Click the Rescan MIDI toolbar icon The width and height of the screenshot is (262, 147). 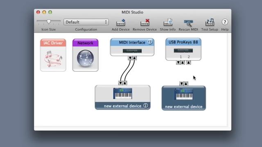(x=188, y=23)
